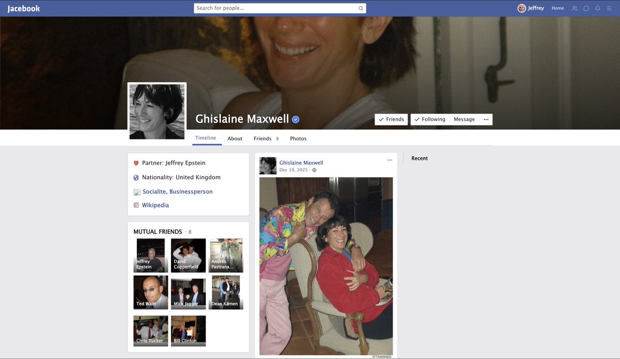Open the Wikipedia link
Viewport: 620px width, 359px height.
coord(156,205)
